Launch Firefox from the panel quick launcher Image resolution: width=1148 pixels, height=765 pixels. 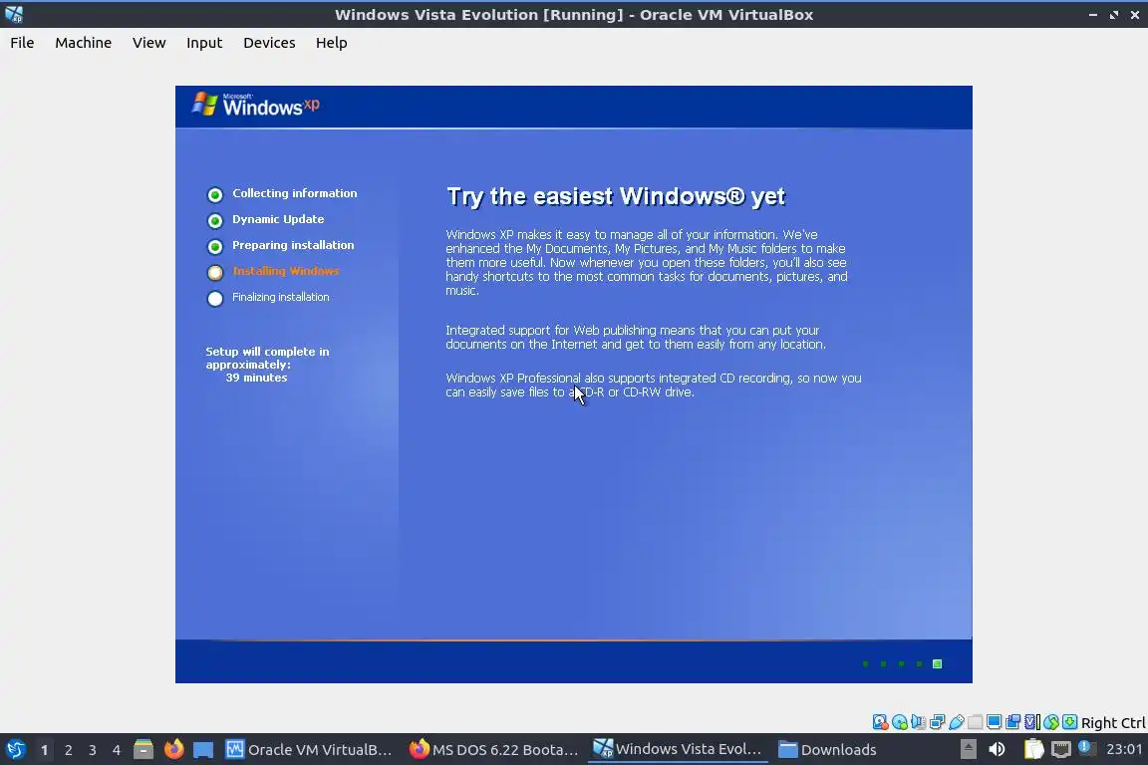(x=174, y=749)
